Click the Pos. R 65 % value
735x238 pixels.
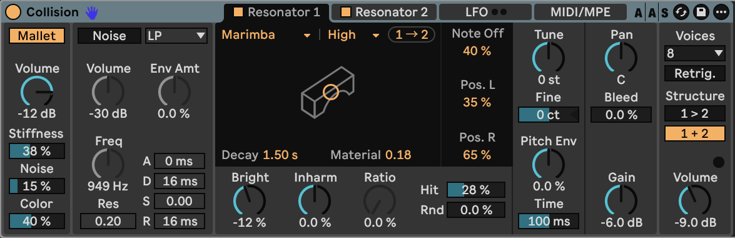(477, 155)
